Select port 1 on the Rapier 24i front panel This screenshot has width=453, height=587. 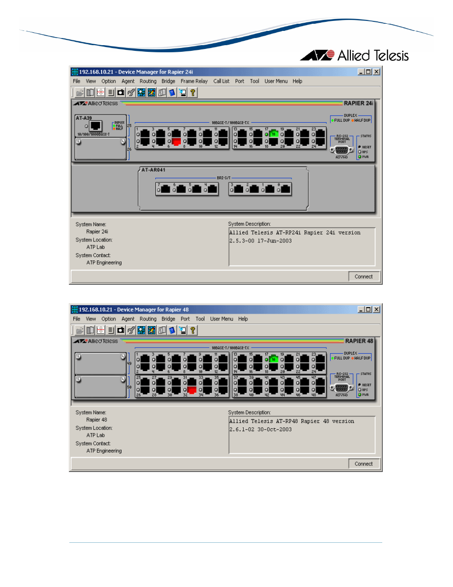tap(145, 134)
